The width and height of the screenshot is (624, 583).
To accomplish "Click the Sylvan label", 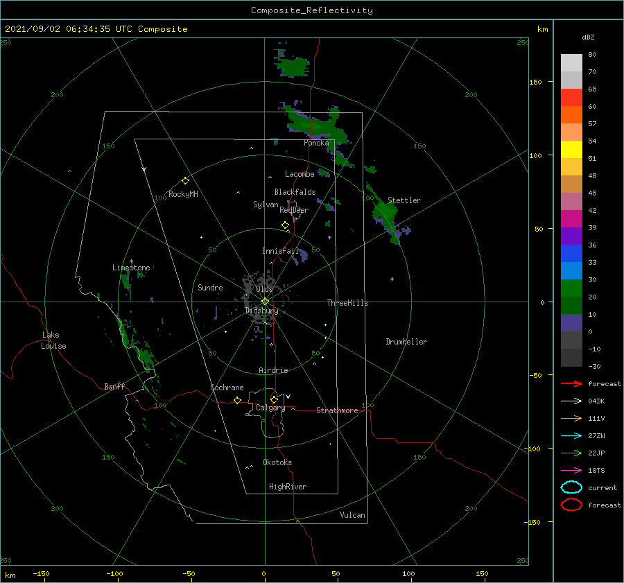I will point(266,205).
